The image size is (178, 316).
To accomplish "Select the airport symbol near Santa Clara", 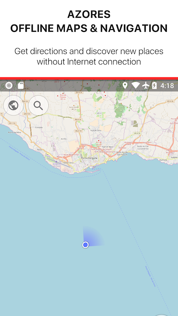I will [x=56, y=162].
